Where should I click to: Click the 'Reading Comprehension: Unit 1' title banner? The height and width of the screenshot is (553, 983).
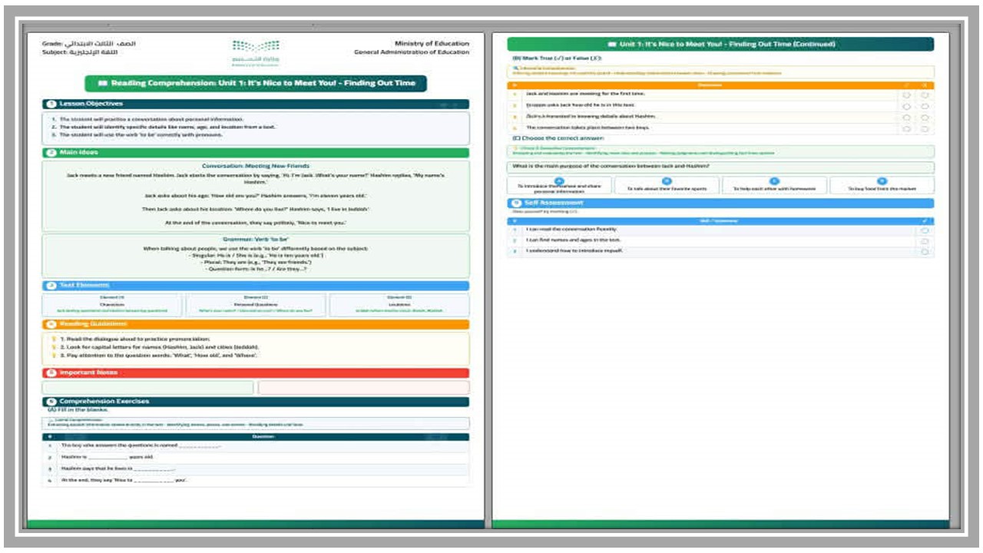[x=256, y=83]
